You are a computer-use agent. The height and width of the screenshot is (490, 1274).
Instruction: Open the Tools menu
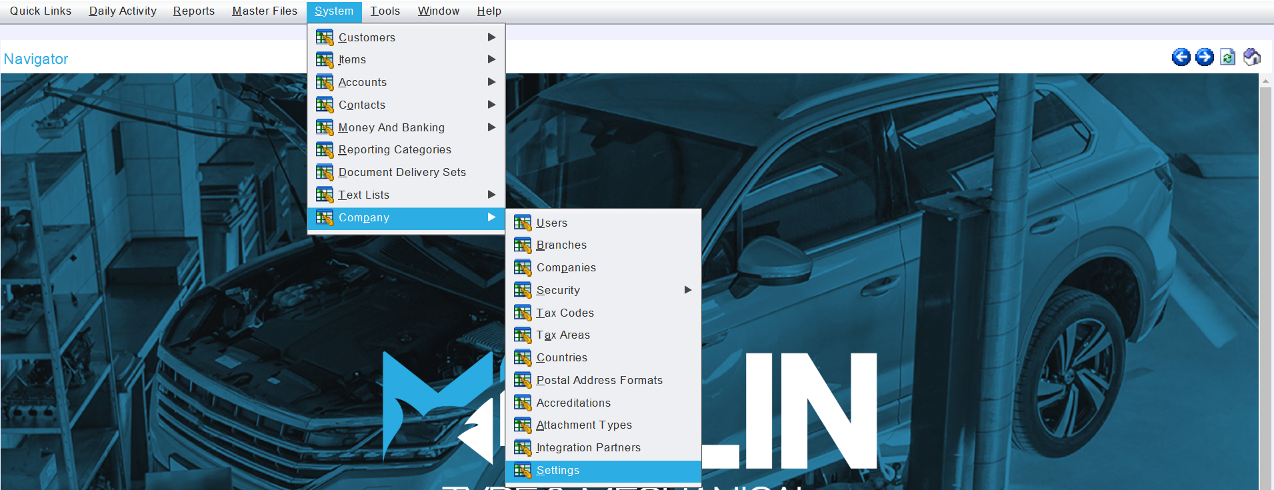pyautogui.click(x=385, y=11)
